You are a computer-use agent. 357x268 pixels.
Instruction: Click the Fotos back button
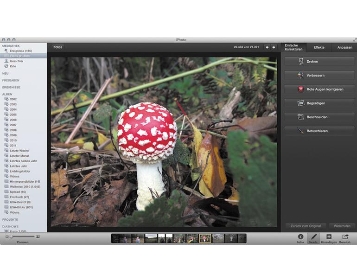(58, 47)
